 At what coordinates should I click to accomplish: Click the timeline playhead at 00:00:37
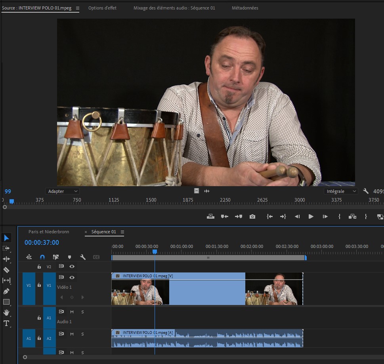(x=155, y=252)
